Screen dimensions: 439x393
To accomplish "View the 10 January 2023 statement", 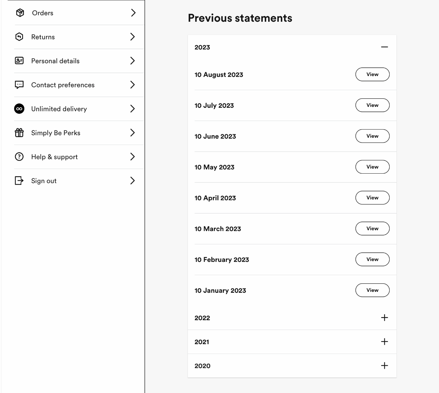I will pos(372,290).
